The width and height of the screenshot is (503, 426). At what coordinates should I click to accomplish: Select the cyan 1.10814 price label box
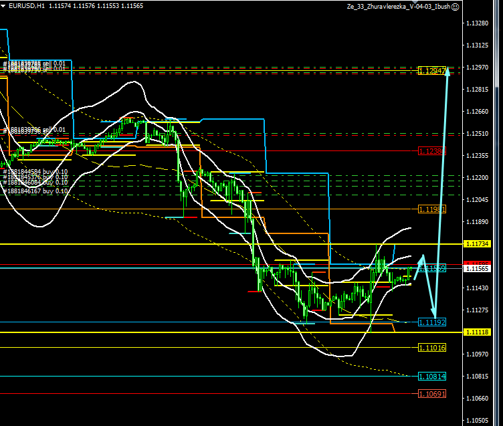pos(431,377)
